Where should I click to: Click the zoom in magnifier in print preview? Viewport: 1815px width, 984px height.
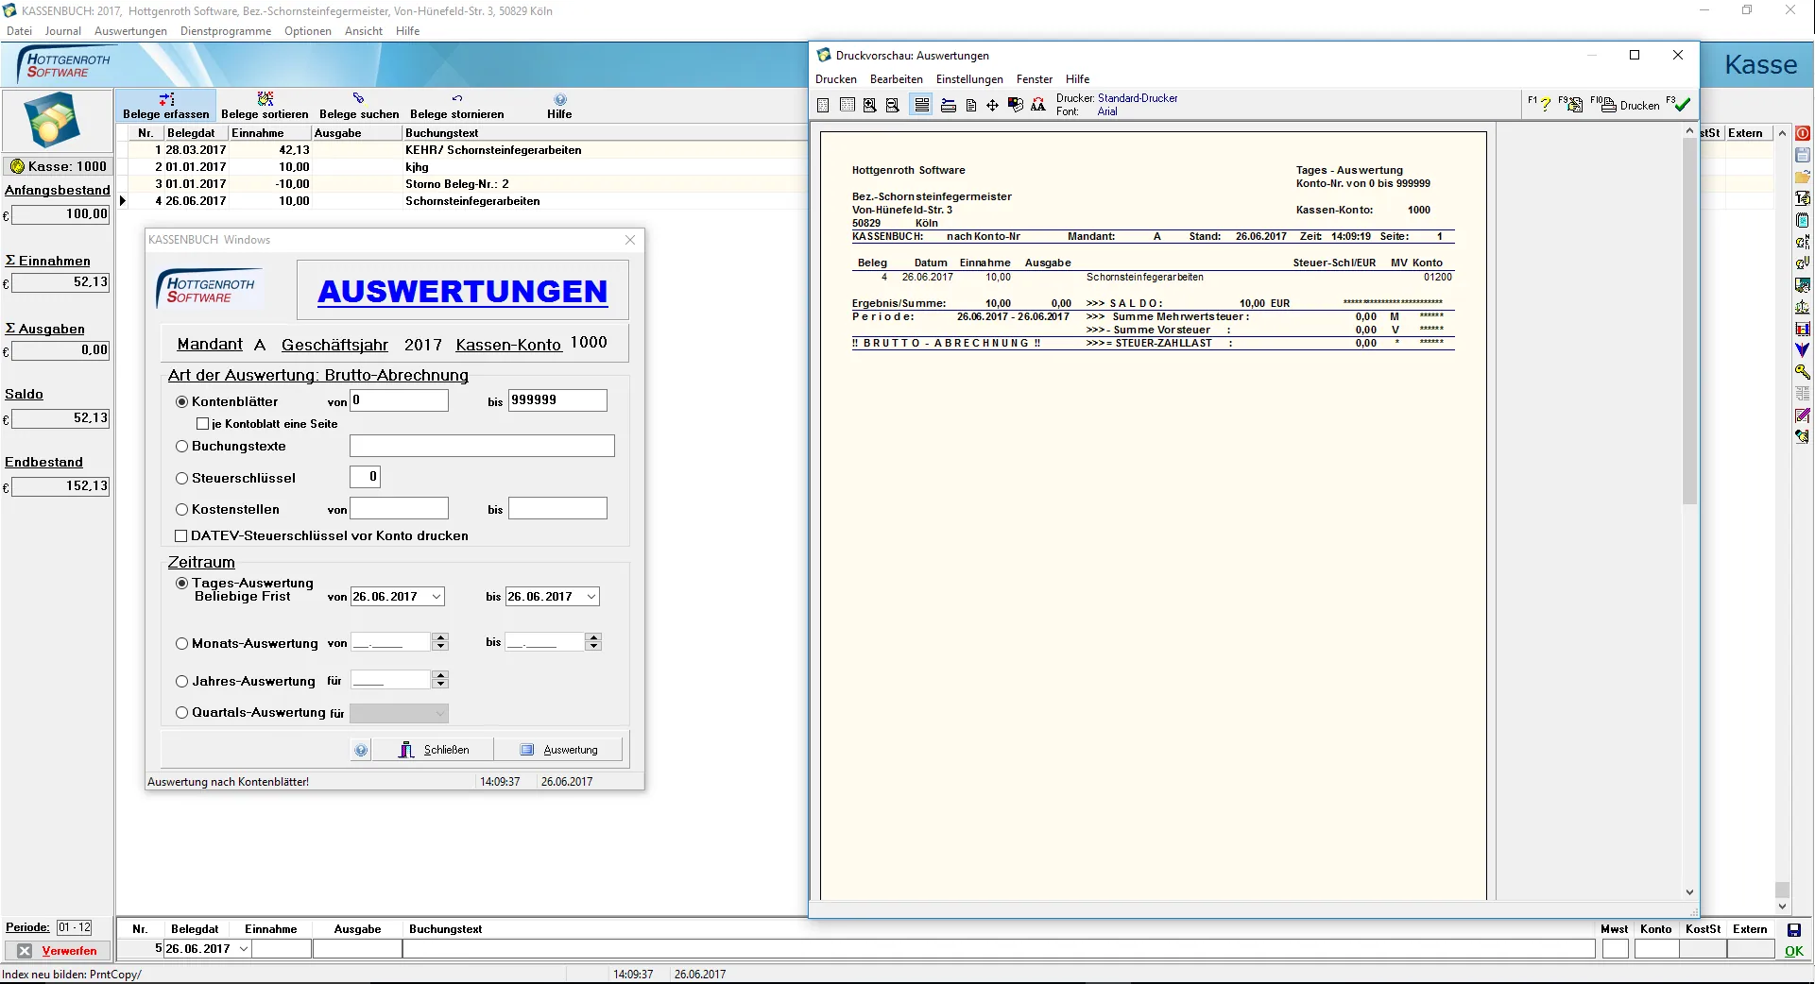(x=869, y=106)
